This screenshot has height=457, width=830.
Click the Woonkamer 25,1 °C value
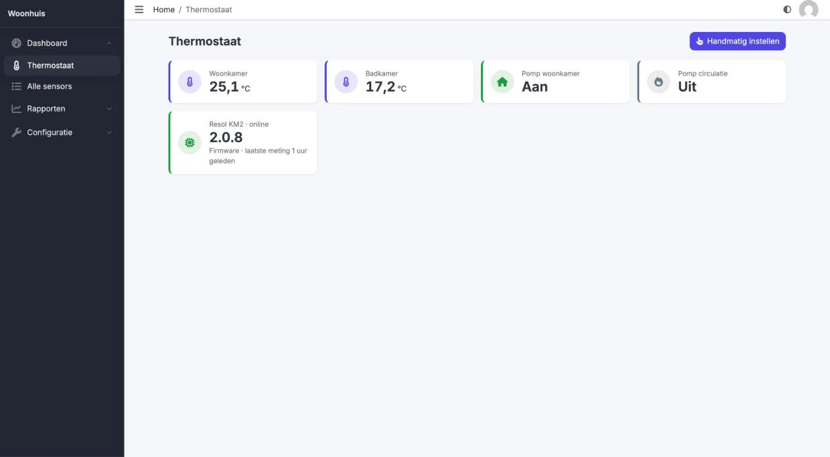(230, 87)
